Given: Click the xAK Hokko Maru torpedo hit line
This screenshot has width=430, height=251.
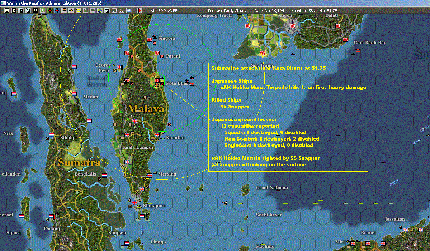Looking at the screenshot, I should (293, 88).
